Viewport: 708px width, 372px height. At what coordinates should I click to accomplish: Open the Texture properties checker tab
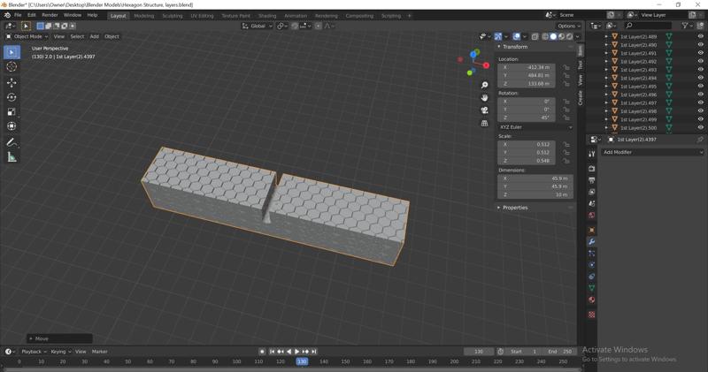point(591,315)
